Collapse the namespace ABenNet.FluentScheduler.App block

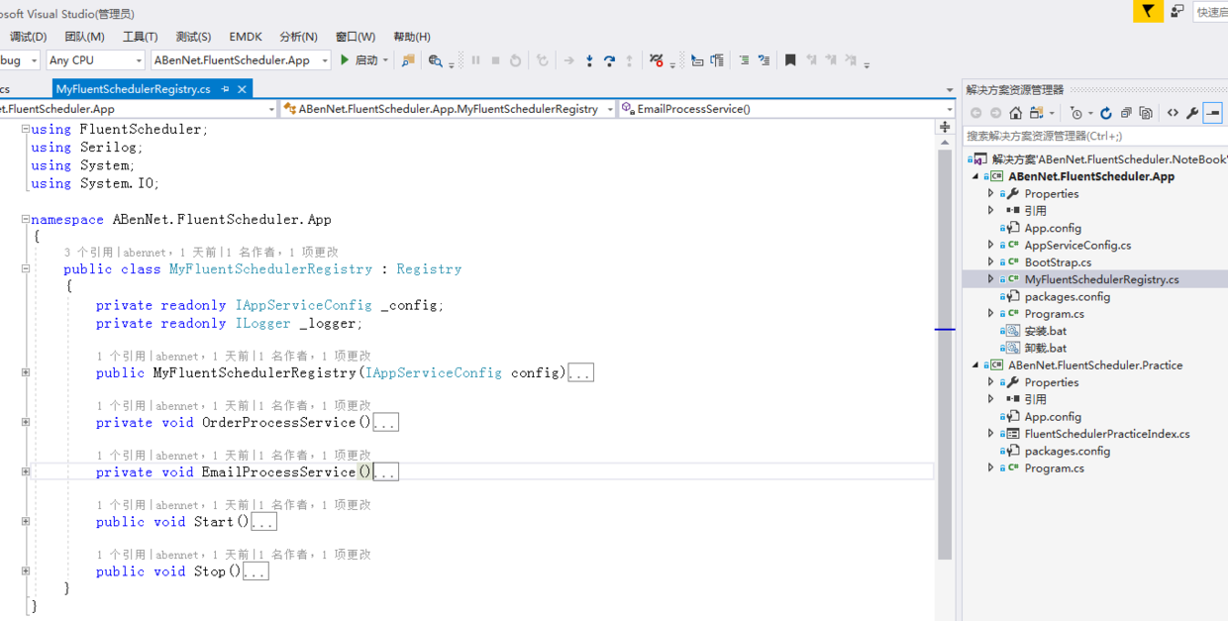click(x=26, y=220)
